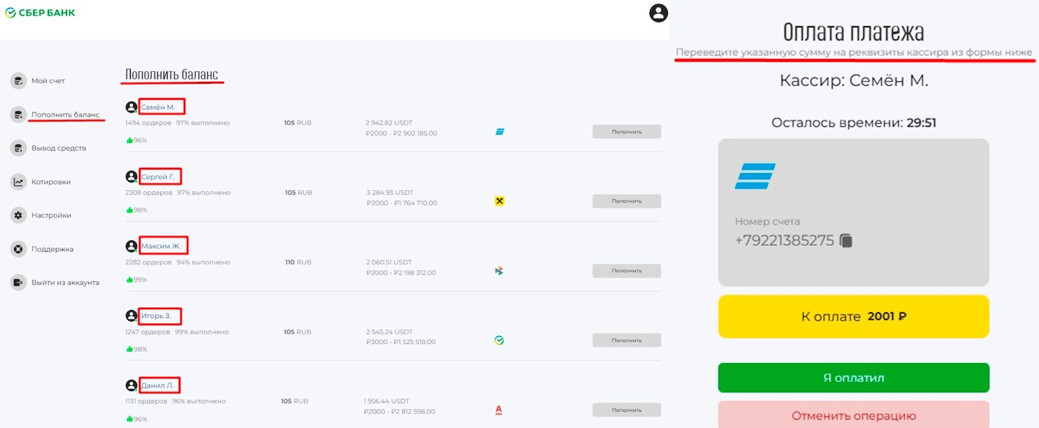
Task: Open Настройки menu item
Action: coord(51,216)
